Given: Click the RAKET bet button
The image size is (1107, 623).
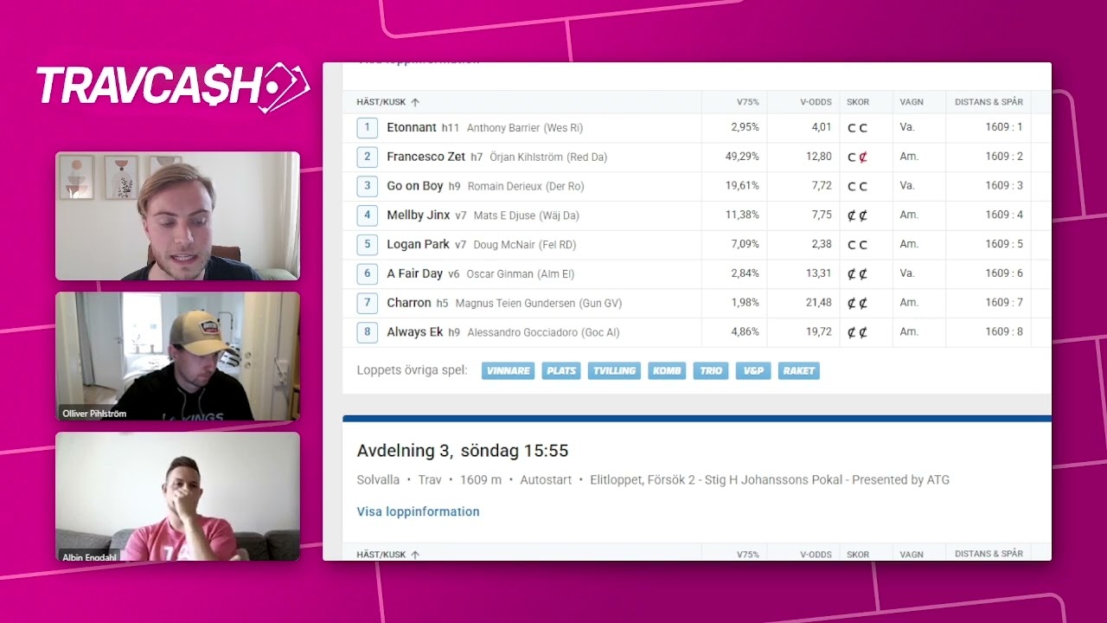Looking at the screenshot, I should tap(798, 370).
